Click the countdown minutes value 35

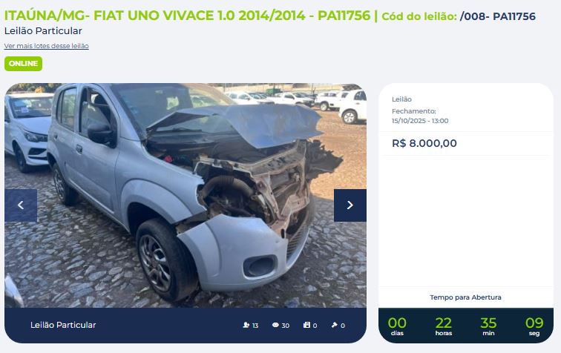tap(488, 323)
